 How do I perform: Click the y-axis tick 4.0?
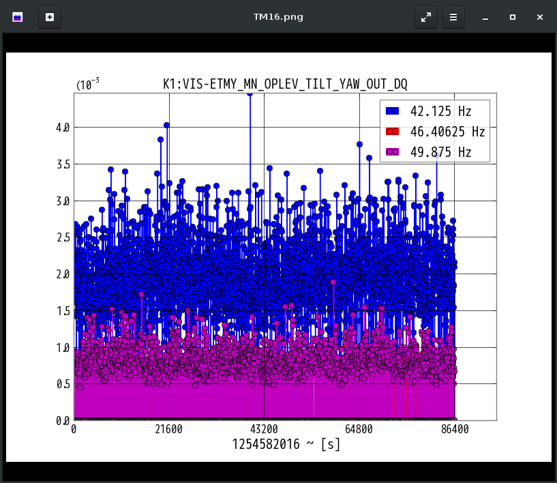[x=63, y=128]
